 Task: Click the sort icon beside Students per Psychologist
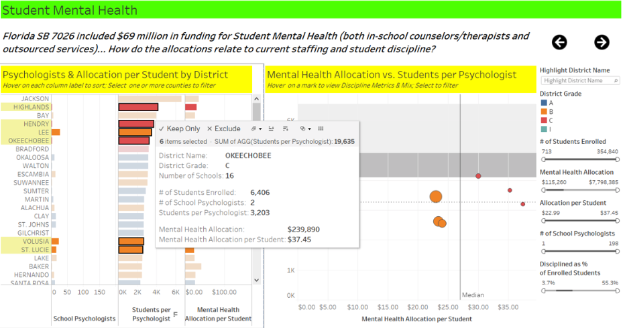[176, 314]
